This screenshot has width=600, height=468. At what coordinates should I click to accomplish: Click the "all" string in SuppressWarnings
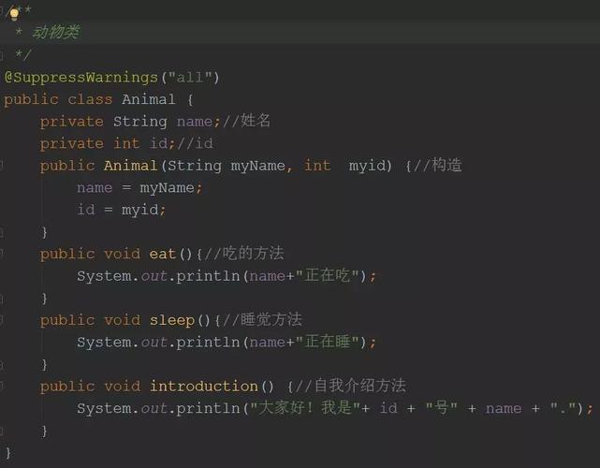[189, 78]
